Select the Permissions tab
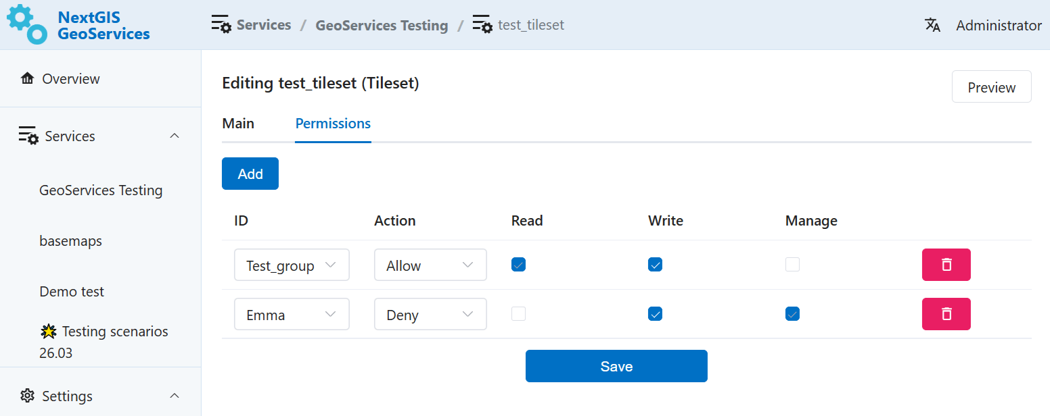The height and width of the screenshot is (416, 1050). coord(333,124)
